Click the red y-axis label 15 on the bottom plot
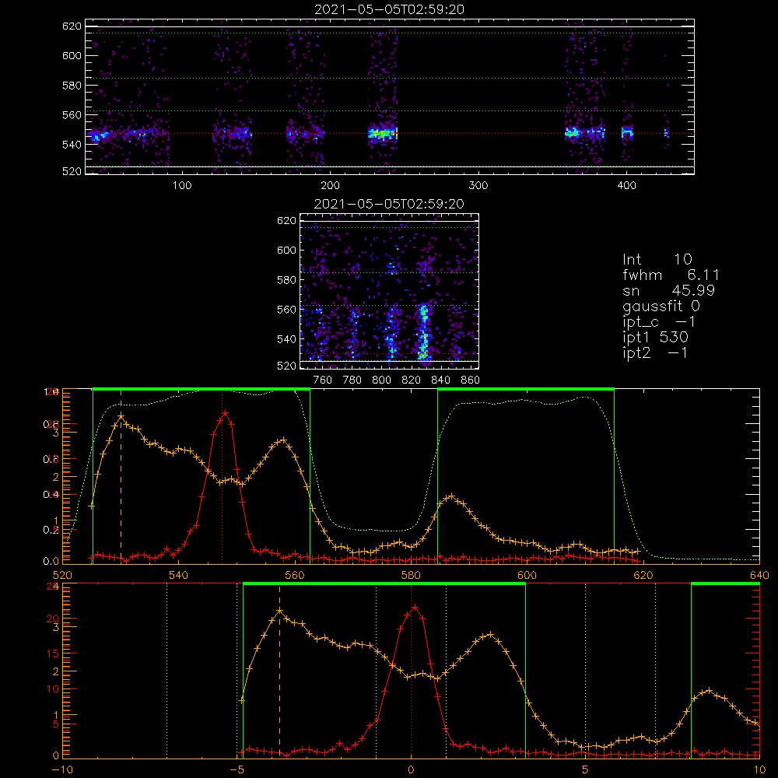The image size is (778, 778). click(x=53, y=654)
